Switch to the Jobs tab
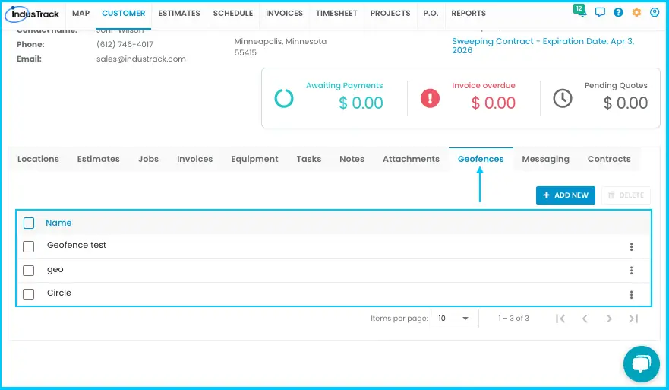 [148, 159]
